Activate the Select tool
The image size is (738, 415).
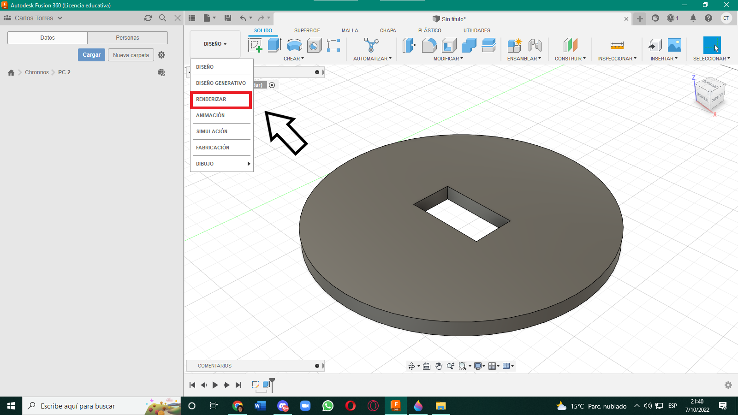click(712, 45)
